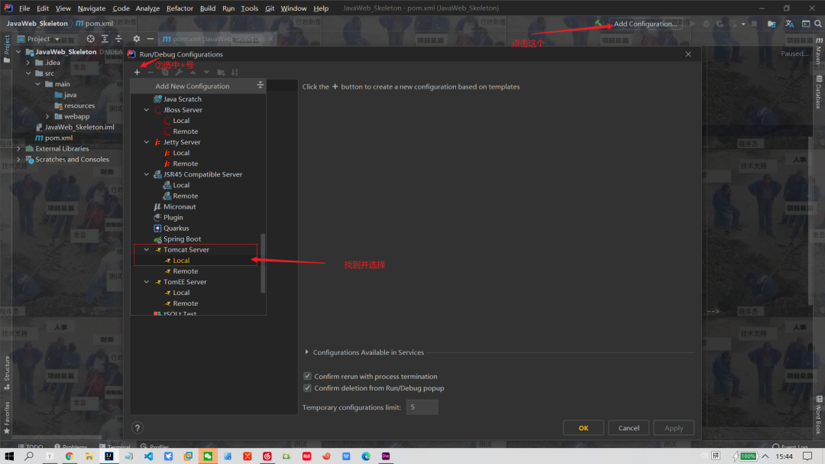The width and height of the screenshot is (825, 464).
Task: Click the collapse icon beside Add New Configuration
Action: 260,86
